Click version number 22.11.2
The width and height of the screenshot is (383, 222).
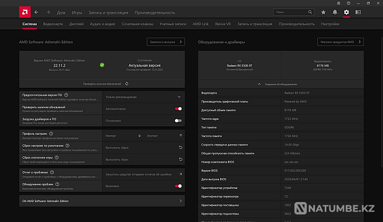(59, 66)
